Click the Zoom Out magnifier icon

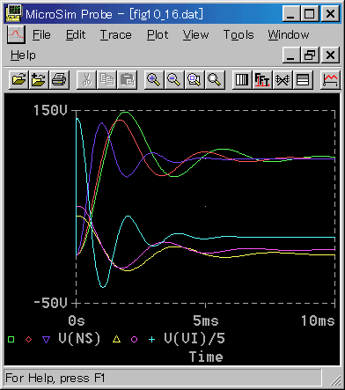[174, 79]
